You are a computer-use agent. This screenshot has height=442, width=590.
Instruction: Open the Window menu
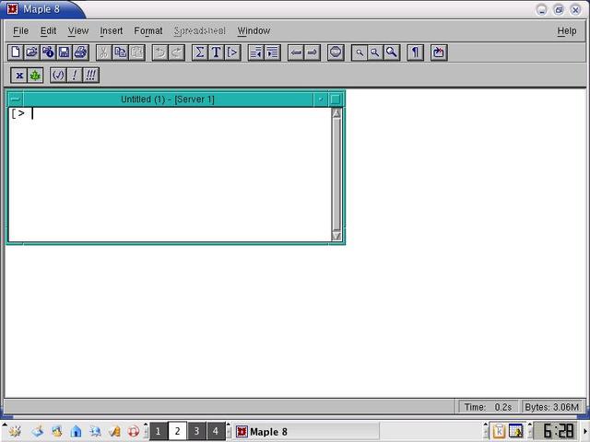point(254,30)
